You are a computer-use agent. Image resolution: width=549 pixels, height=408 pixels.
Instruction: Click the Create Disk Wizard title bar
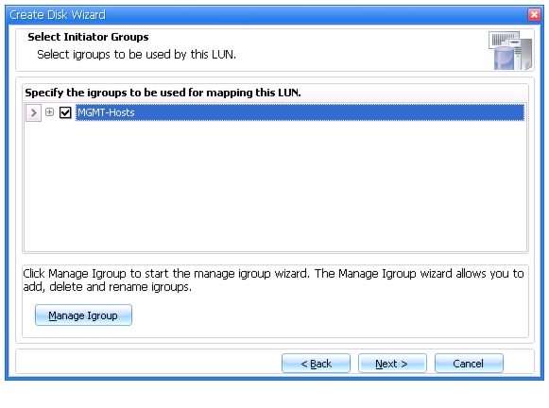pos(266,15)
